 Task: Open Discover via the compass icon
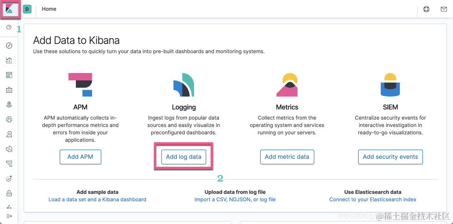tap(9, 46)
